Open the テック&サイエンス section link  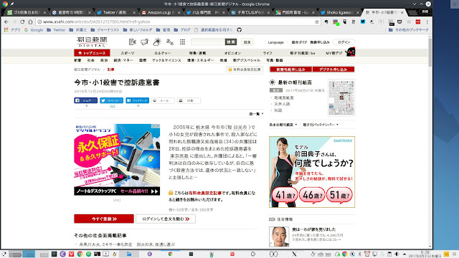166,60
